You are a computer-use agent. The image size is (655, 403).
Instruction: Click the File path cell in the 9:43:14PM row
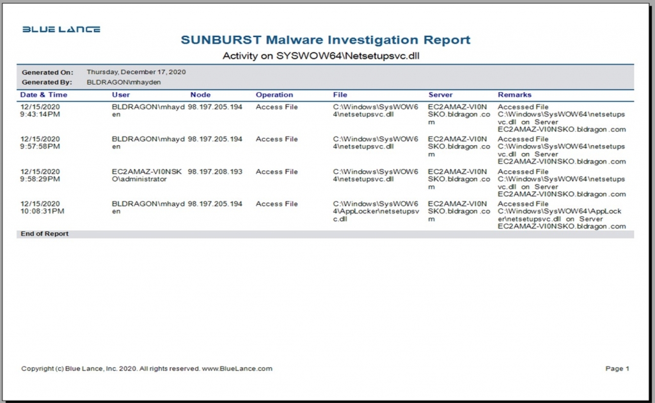pyautogui.click(x=375, y=111)
